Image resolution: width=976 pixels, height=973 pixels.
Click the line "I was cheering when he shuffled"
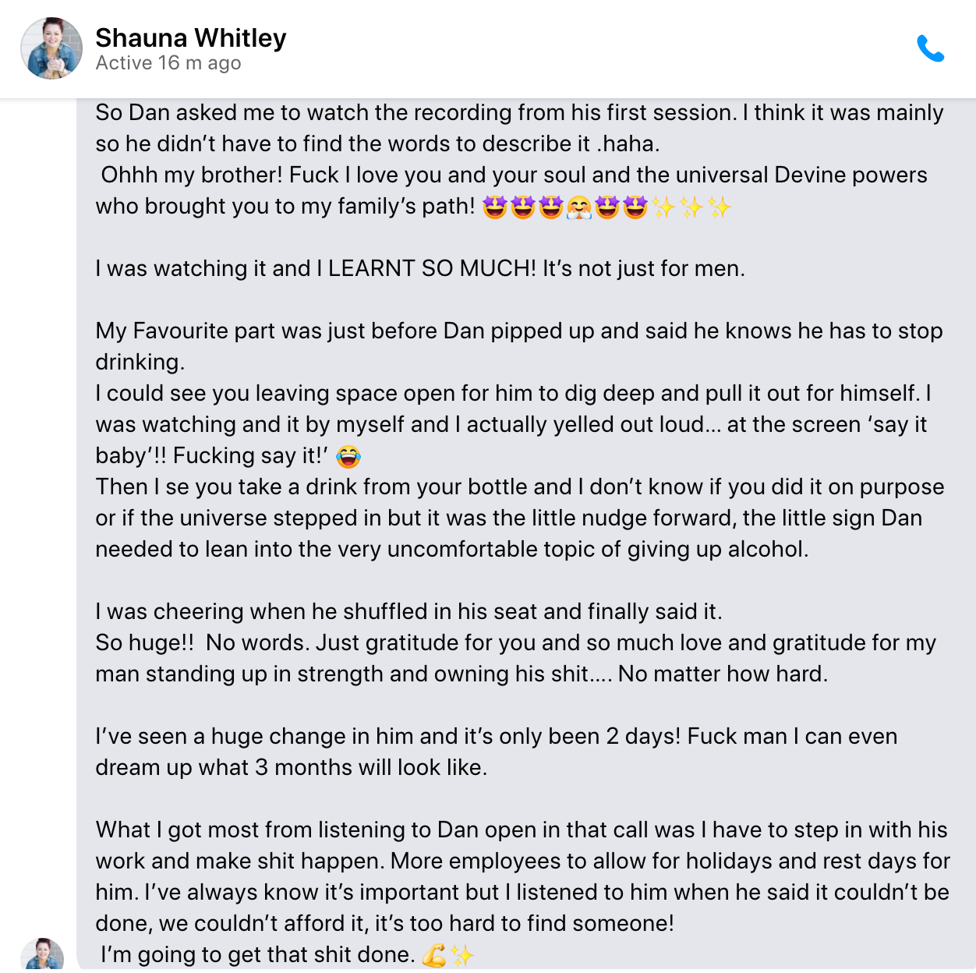click(x=408, y=612)
